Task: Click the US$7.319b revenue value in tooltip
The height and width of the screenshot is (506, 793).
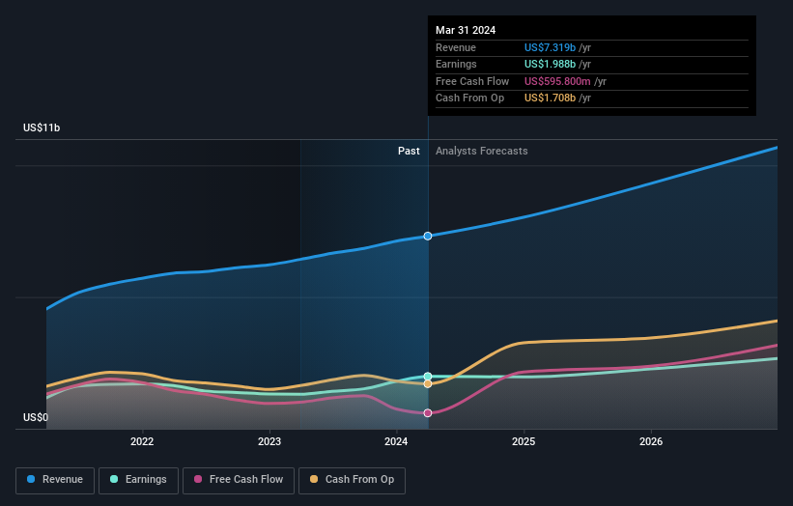Action: tap(550, 47)
